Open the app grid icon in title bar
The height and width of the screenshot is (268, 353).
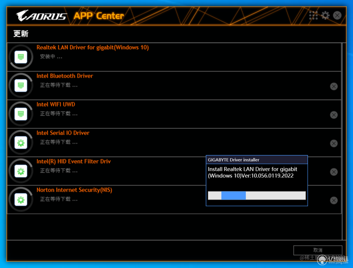click(x=313, y=15)
